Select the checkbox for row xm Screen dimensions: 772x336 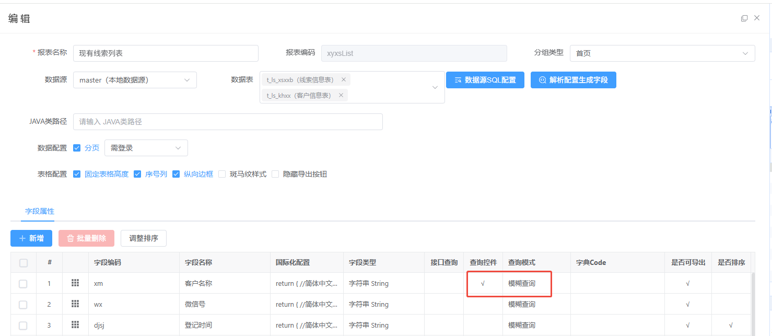click(x=23, y=283)
